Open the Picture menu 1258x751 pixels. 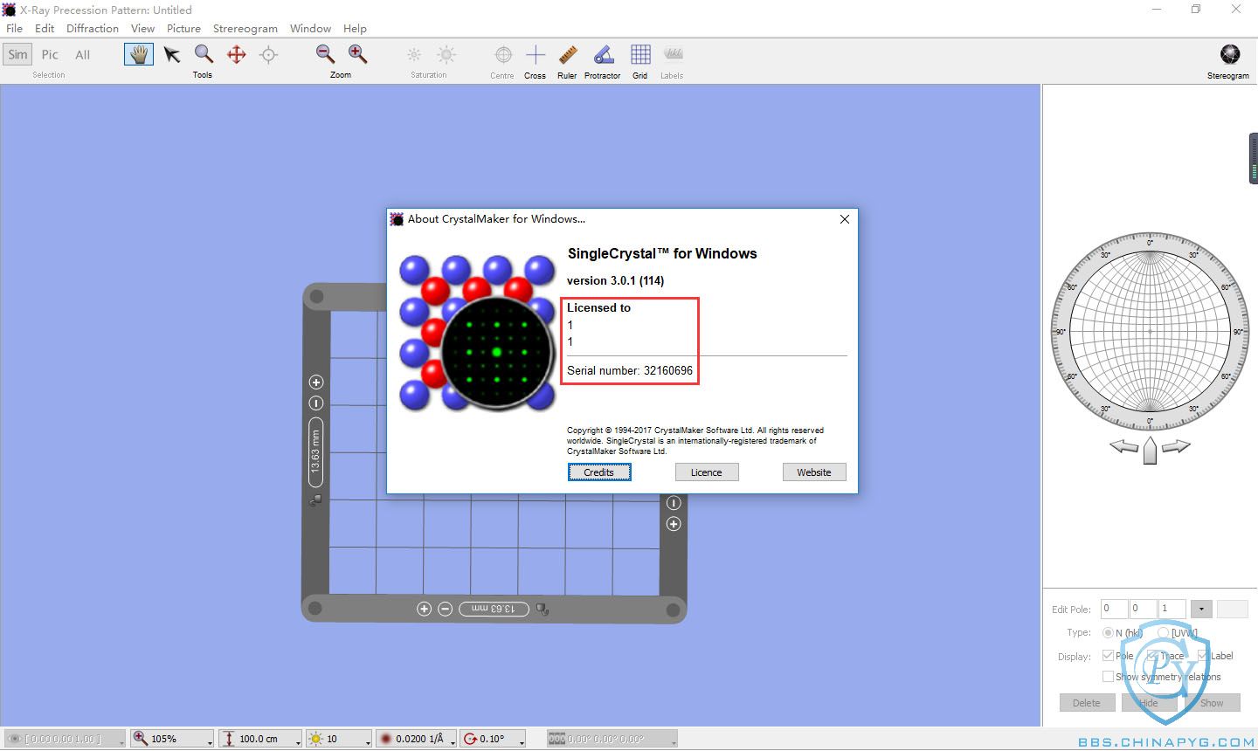(x=183, y=28)
